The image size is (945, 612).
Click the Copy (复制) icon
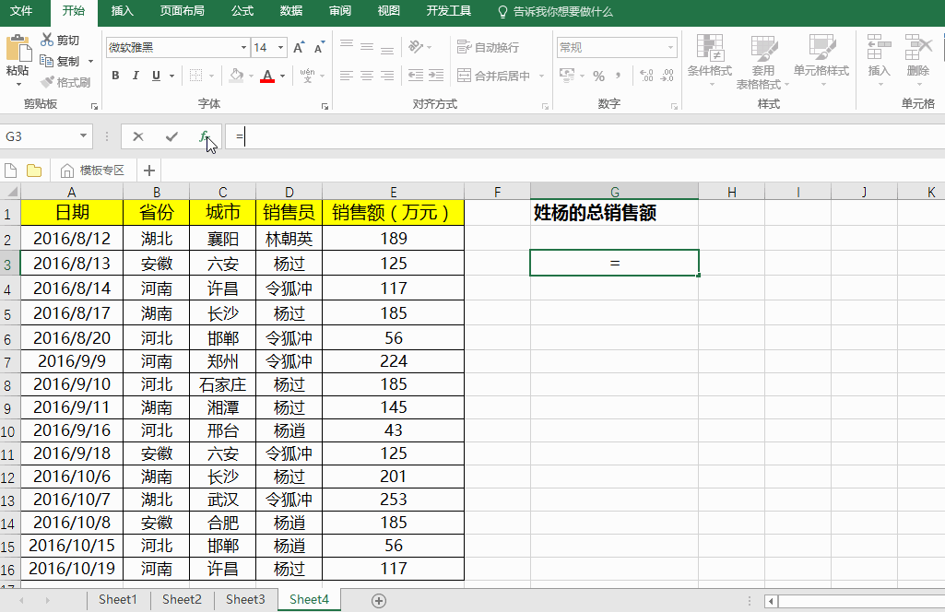coord(46,61)
